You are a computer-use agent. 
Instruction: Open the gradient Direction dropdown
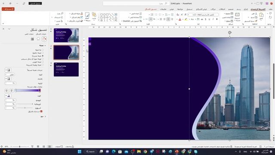pos(8,79)
